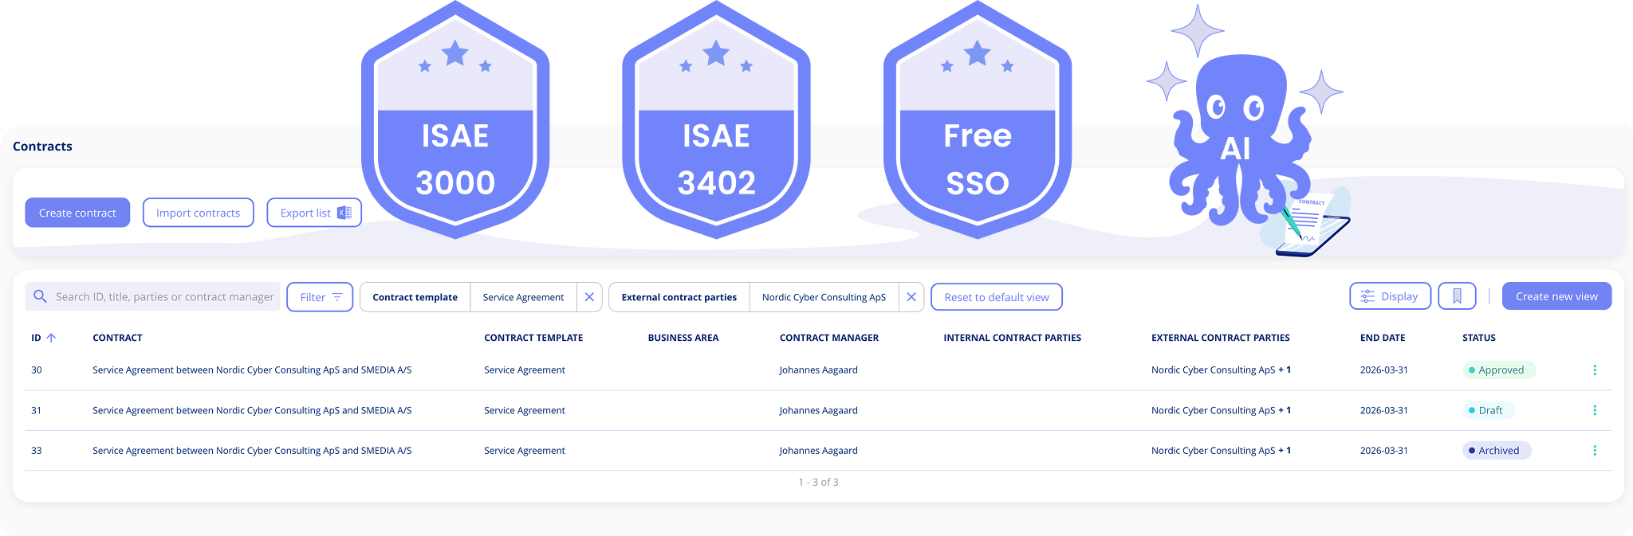1633x536 pixels.
Task: Click the END DATE column header
Action: 1383,338
